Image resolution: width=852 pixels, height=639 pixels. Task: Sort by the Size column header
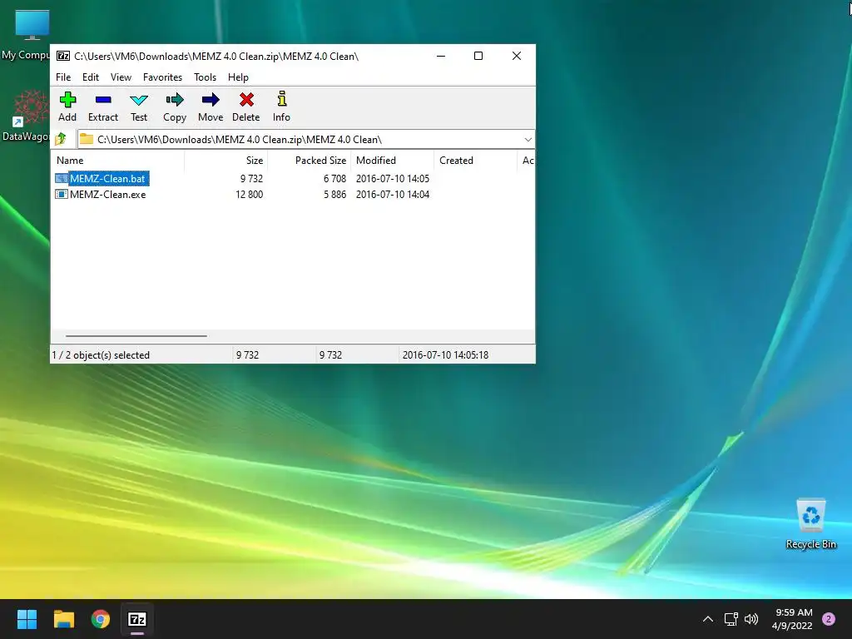(226, 161)
